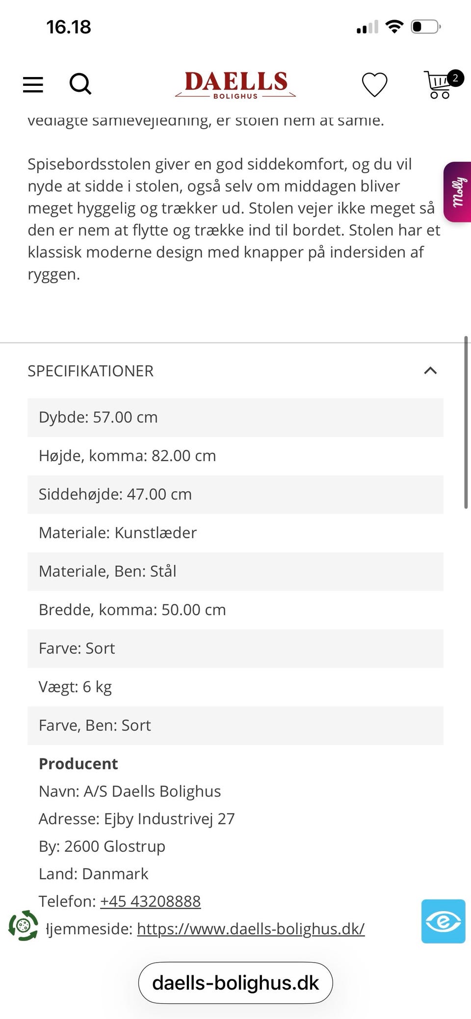The image size is (471, 1019).
Task: Click the page scrollbar on the right
Action: pyautogui.click(x=466, y=422)
